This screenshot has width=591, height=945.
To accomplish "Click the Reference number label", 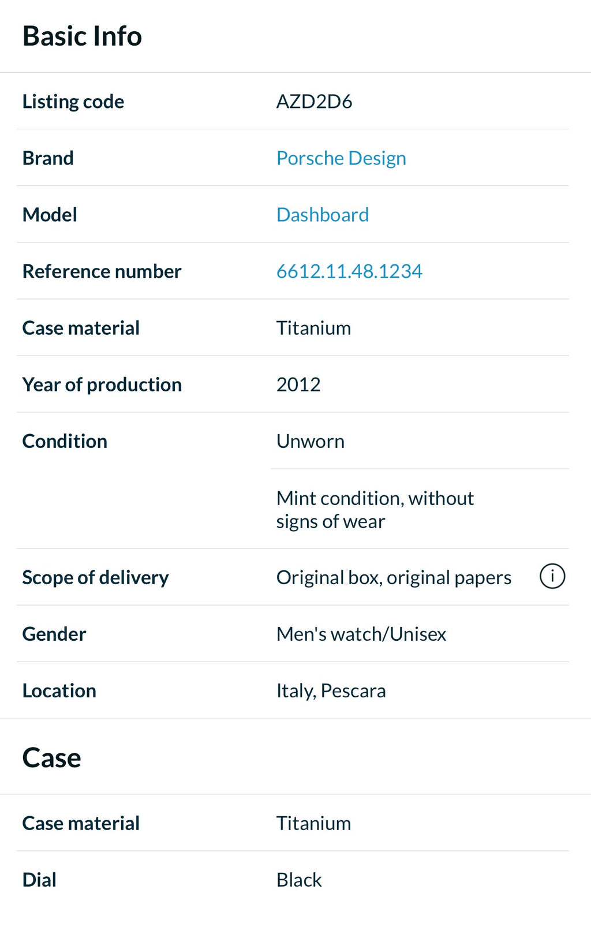I will tap(102, 271).
